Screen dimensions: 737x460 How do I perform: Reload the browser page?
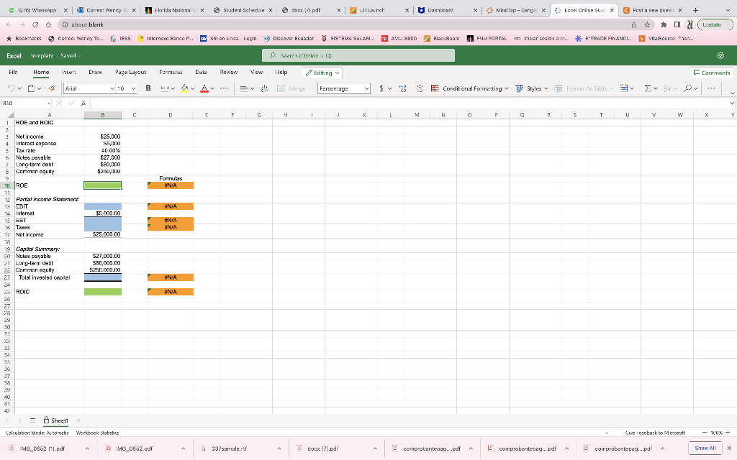[35, 24]
